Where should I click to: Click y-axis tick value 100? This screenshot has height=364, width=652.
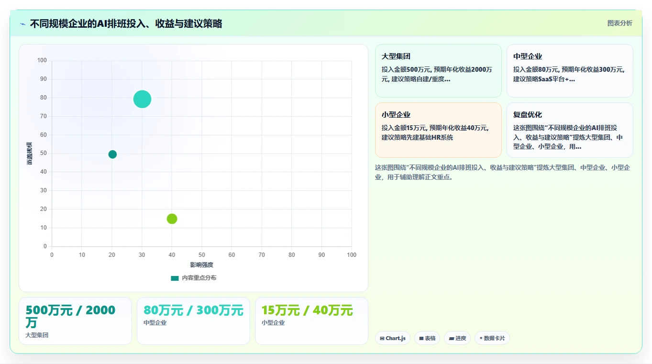click(42, 60)
